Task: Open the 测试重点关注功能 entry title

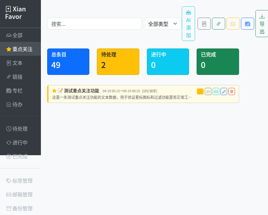Action: coord(81,91)
